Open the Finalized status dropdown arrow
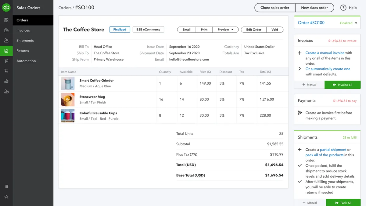The width and height of the screenshot is (366, 206). (x=356, y=23)
